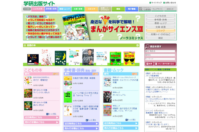
Task: Open the HOME navigation tab
Action: click(27, 9)
